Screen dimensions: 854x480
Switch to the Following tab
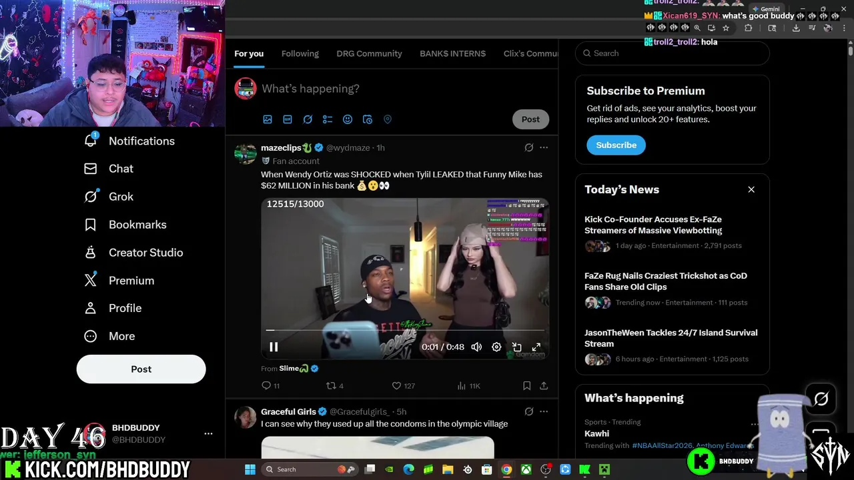click(300, 53)
